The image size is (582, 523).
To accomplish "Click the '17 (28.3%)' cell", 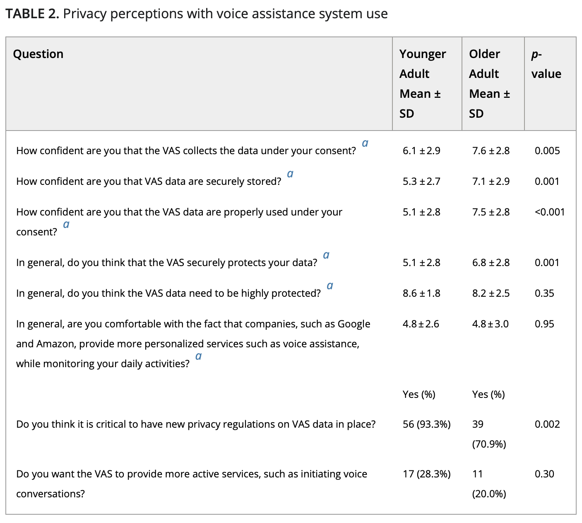I will 426,474.
